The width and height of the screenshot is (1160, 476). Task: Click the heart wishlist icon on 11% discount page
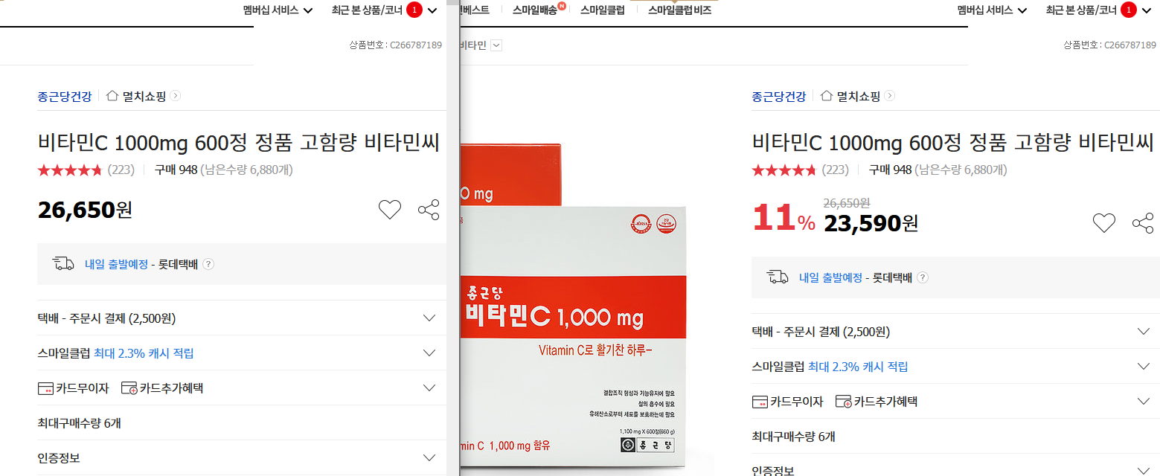click(1104, 223)
